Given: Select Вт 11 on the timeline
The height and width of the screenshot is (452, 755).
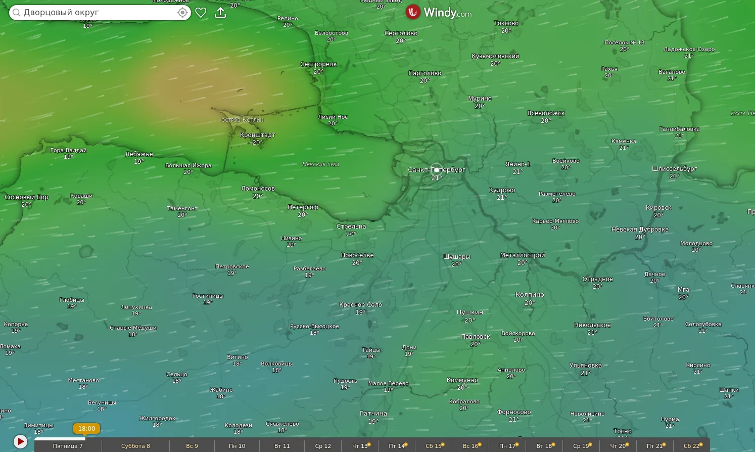Looking at the screenshot, I should click(282, 446).
